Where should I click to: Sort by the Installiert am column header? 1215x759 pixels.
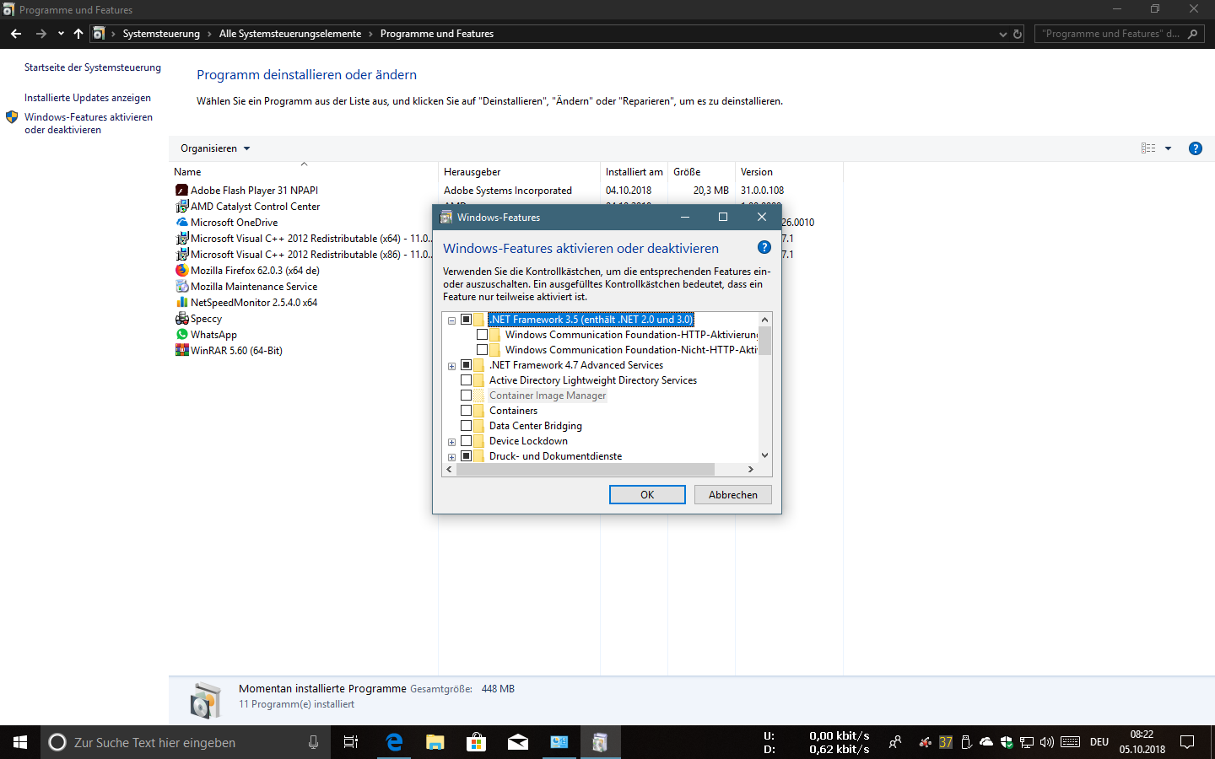[x=634, y=171]
